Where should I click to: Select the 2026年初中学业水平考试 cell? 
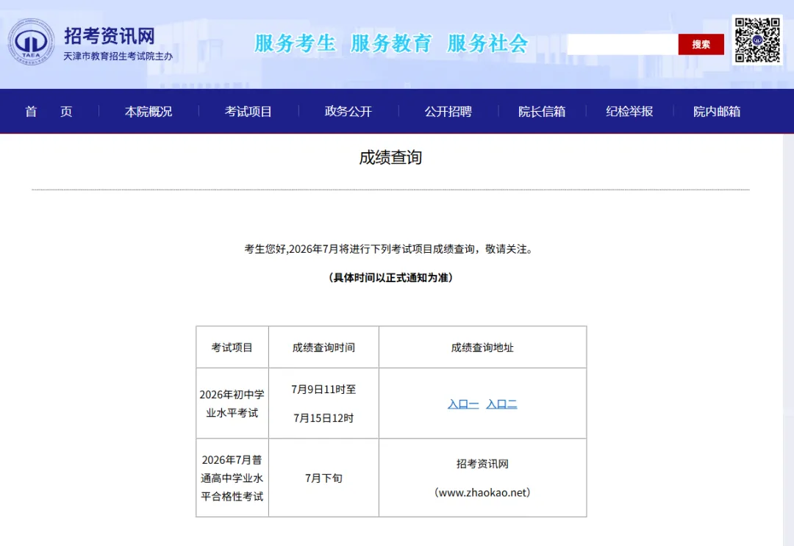pos(232,403)
